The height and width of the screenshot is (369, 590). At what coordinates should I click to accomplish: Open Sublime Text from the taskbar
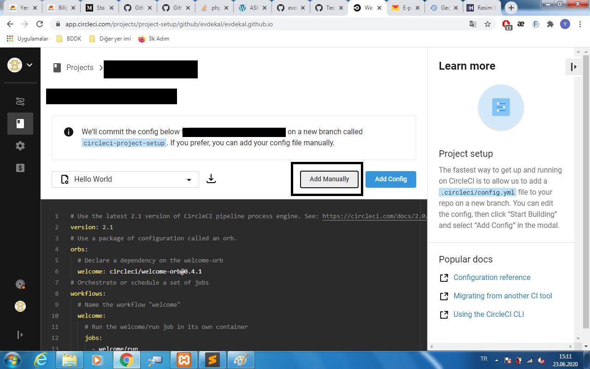pos(212,360)
